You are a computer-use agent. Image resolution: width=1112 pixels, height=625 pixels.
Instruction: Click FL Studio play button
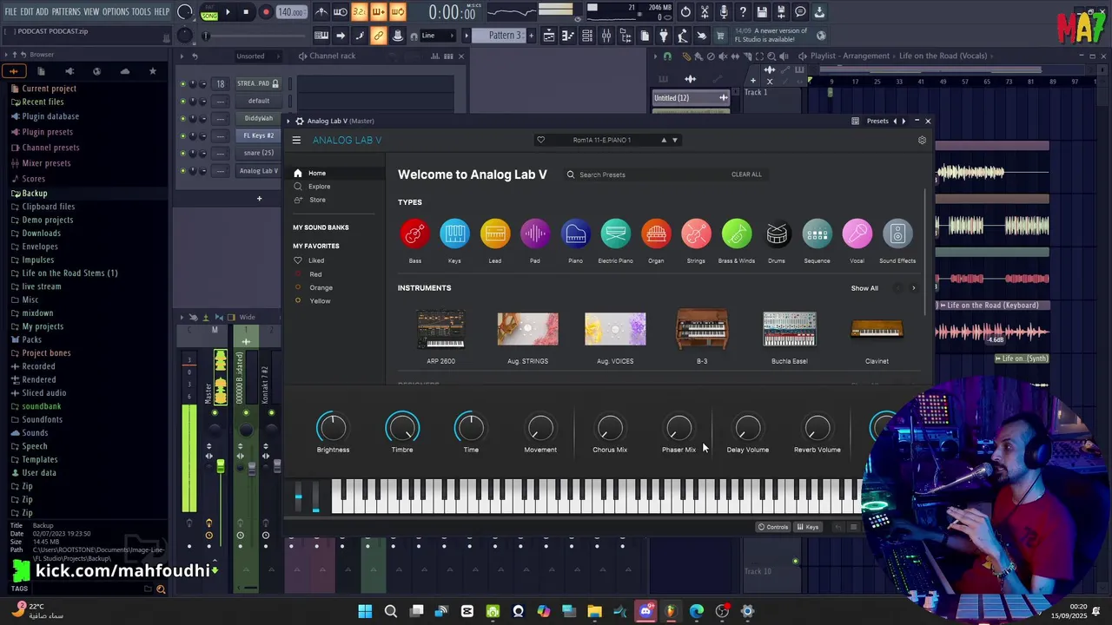click(228, 12)
